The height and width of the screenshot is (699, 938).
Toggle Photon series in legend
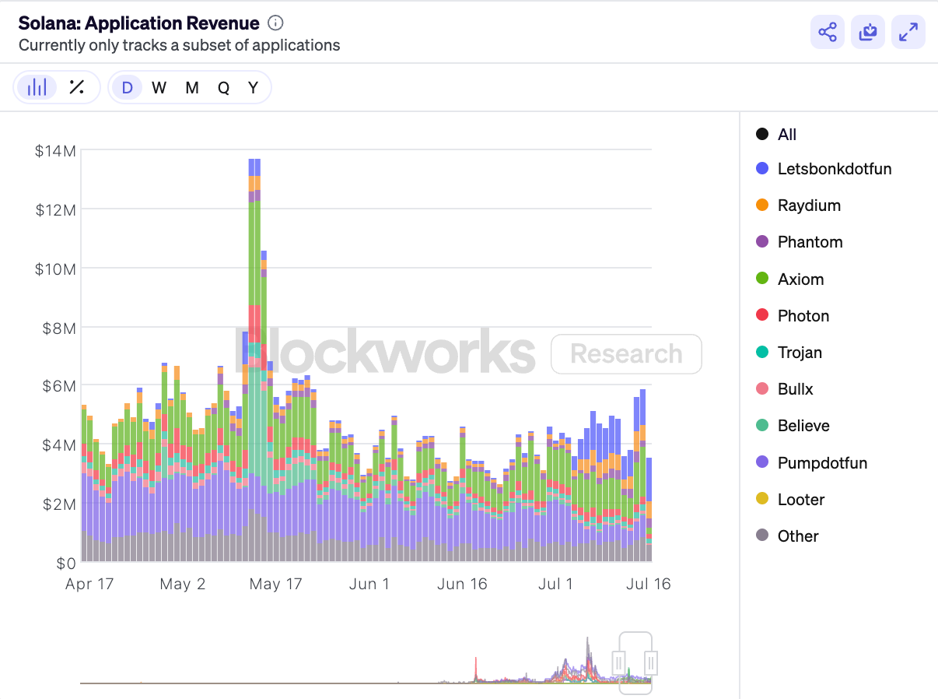[793, 316]
